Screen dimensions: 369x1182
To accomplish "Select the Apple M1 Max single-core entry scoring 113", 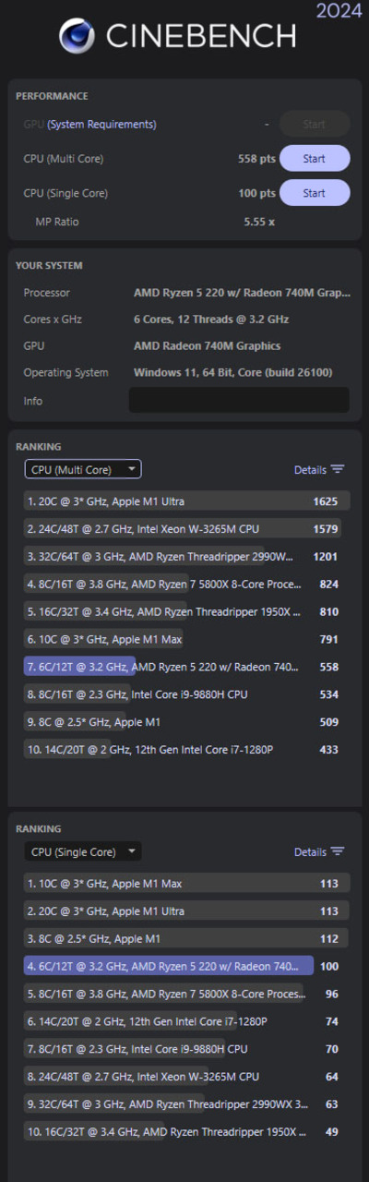I will pyautogui.click(x=187, y=884).
